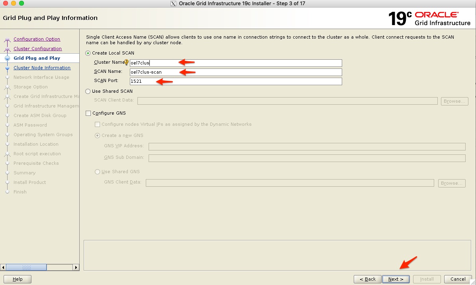Click the red close window button

5,3
